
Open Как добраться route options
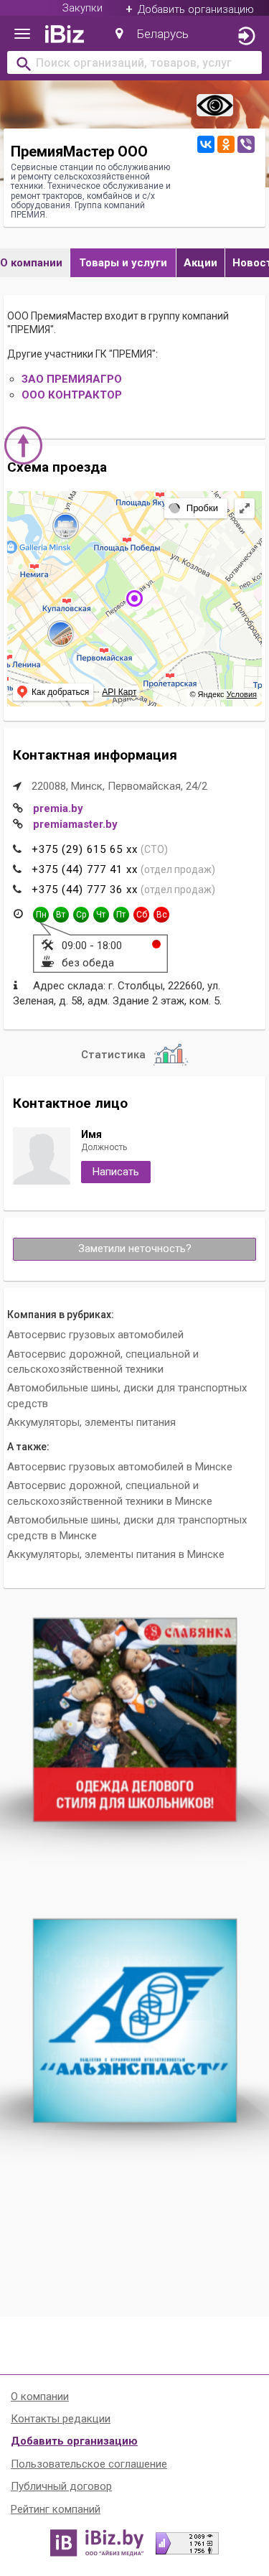53,692
